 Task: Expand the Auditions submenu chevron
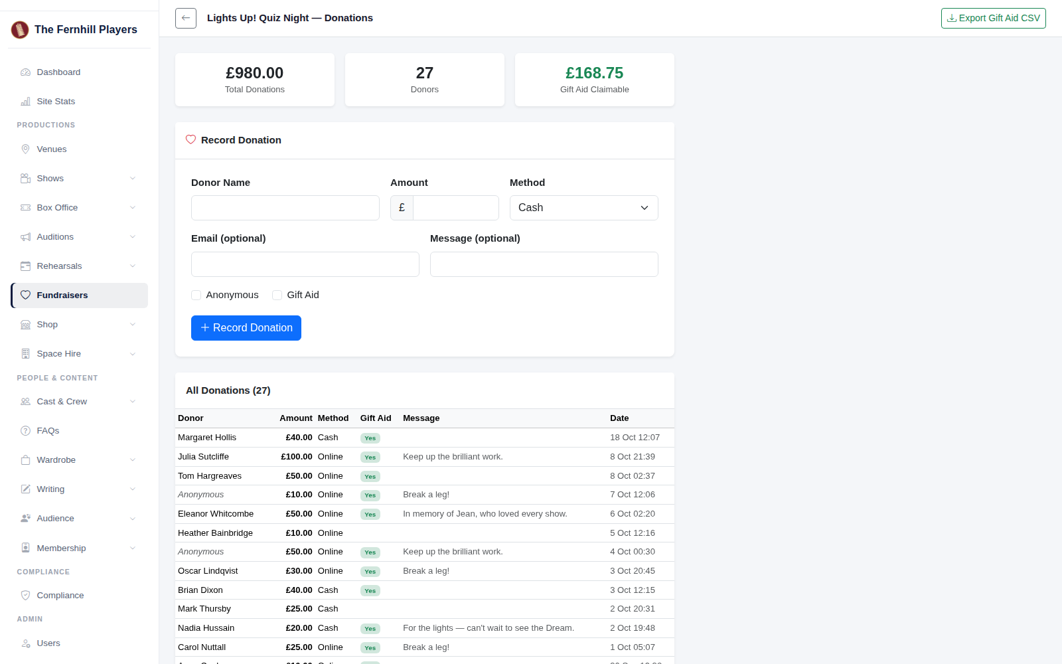(133, 237)
